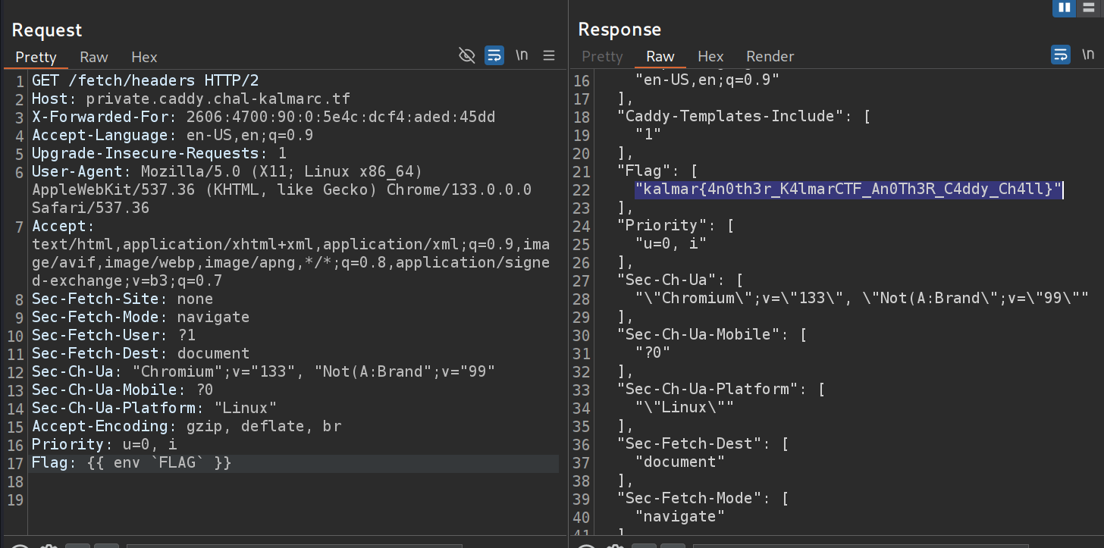Select the Response Pretty tab

click(x=602, y=56)
